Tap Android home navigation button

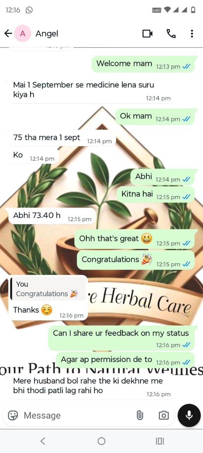coord(101,441)
